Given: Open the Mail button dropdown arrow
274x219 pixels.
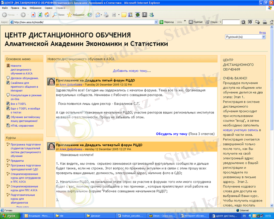Looking at the screenshot, I should [x=101, y=15].
